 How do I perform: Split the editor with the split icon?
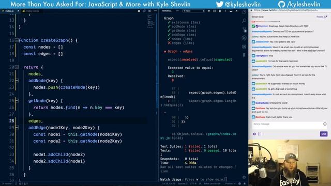tap(149, 11)
